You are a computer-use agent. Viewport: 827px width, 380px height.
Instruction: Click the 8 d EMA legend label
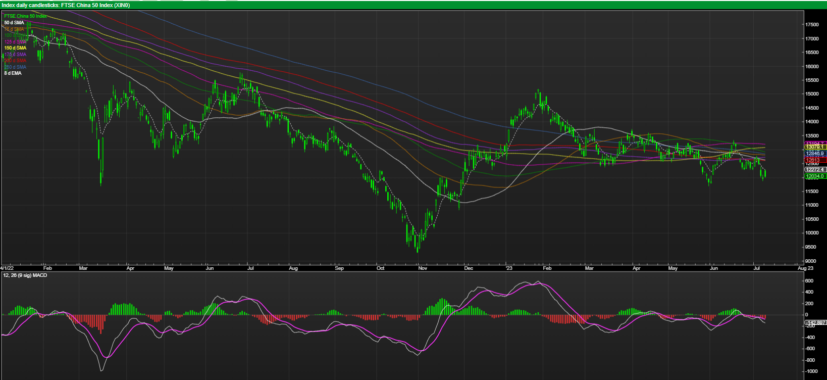point(13,73)
